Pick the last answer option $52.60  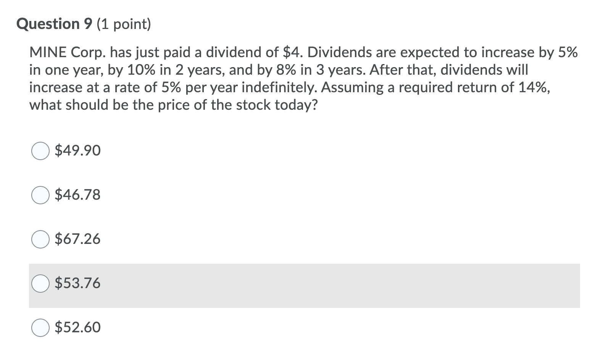pyautogui.click(x=40, y=327)
